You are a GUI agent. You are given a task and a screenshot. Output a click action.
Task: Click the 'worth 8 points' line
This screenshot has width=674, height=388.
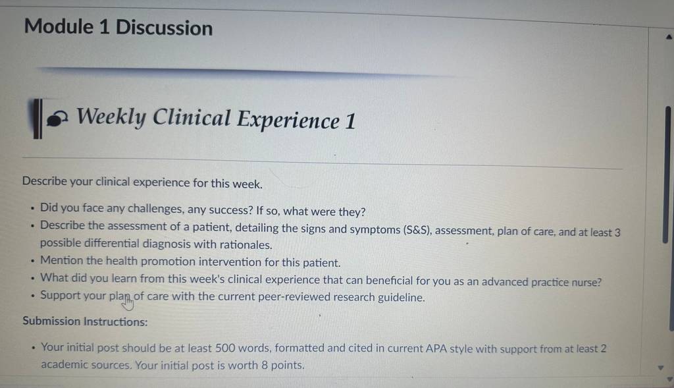click(172, 365)
